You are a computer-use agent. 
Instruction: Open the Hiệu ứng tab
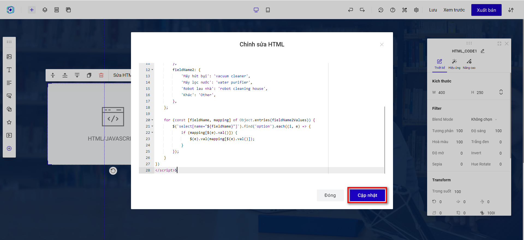pos(454,64)
